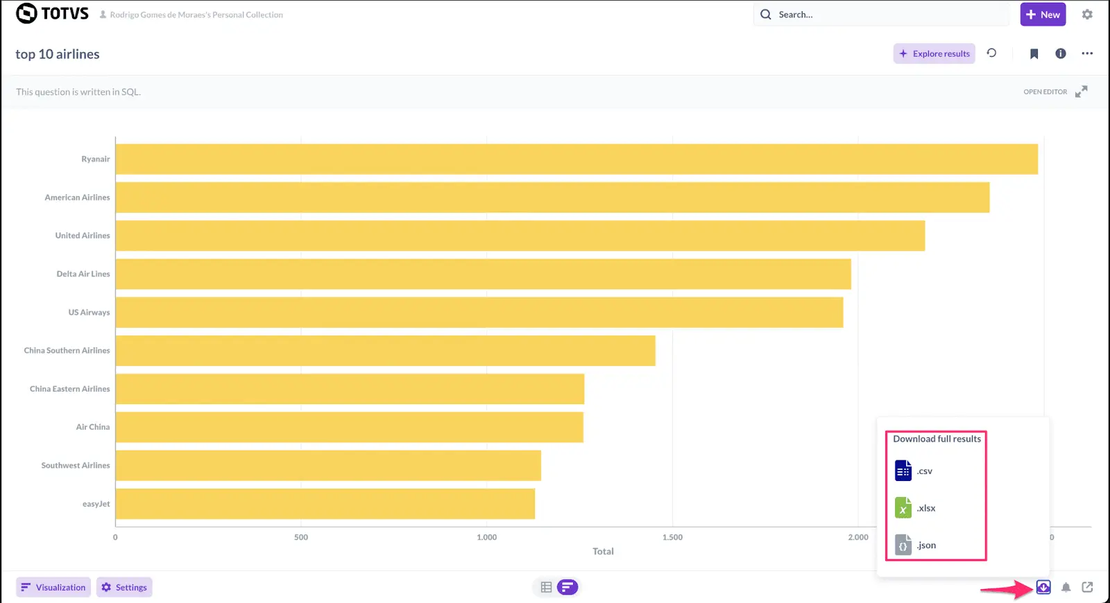Expand the SQL editor with arrows icon
Image resolution: width=1110 pixels, height=603 pixels.
pyautogui.click(x=1082, y=91)
